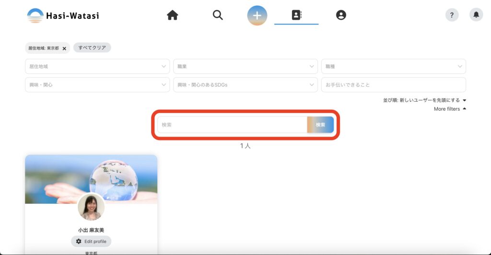The image size is (491, 255).
Task: Change sort order 並び順 selector
Action: click(424, 100)
